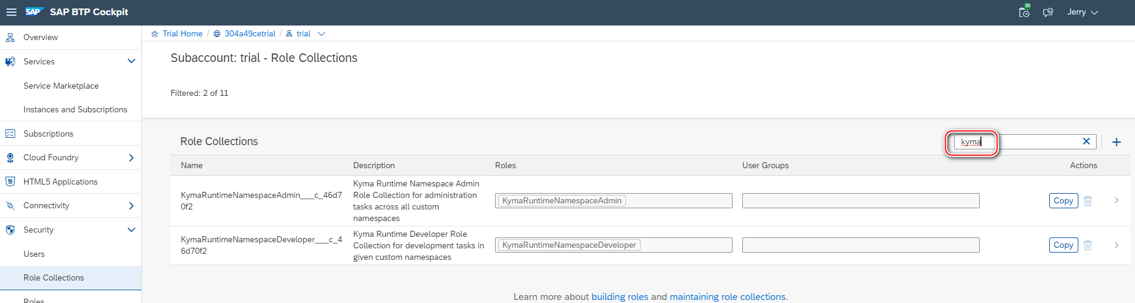Copy KymaRuntimeNamespaceDeveloper role collection
The width and height of the screenshot is (1135, 303).
1063,245
